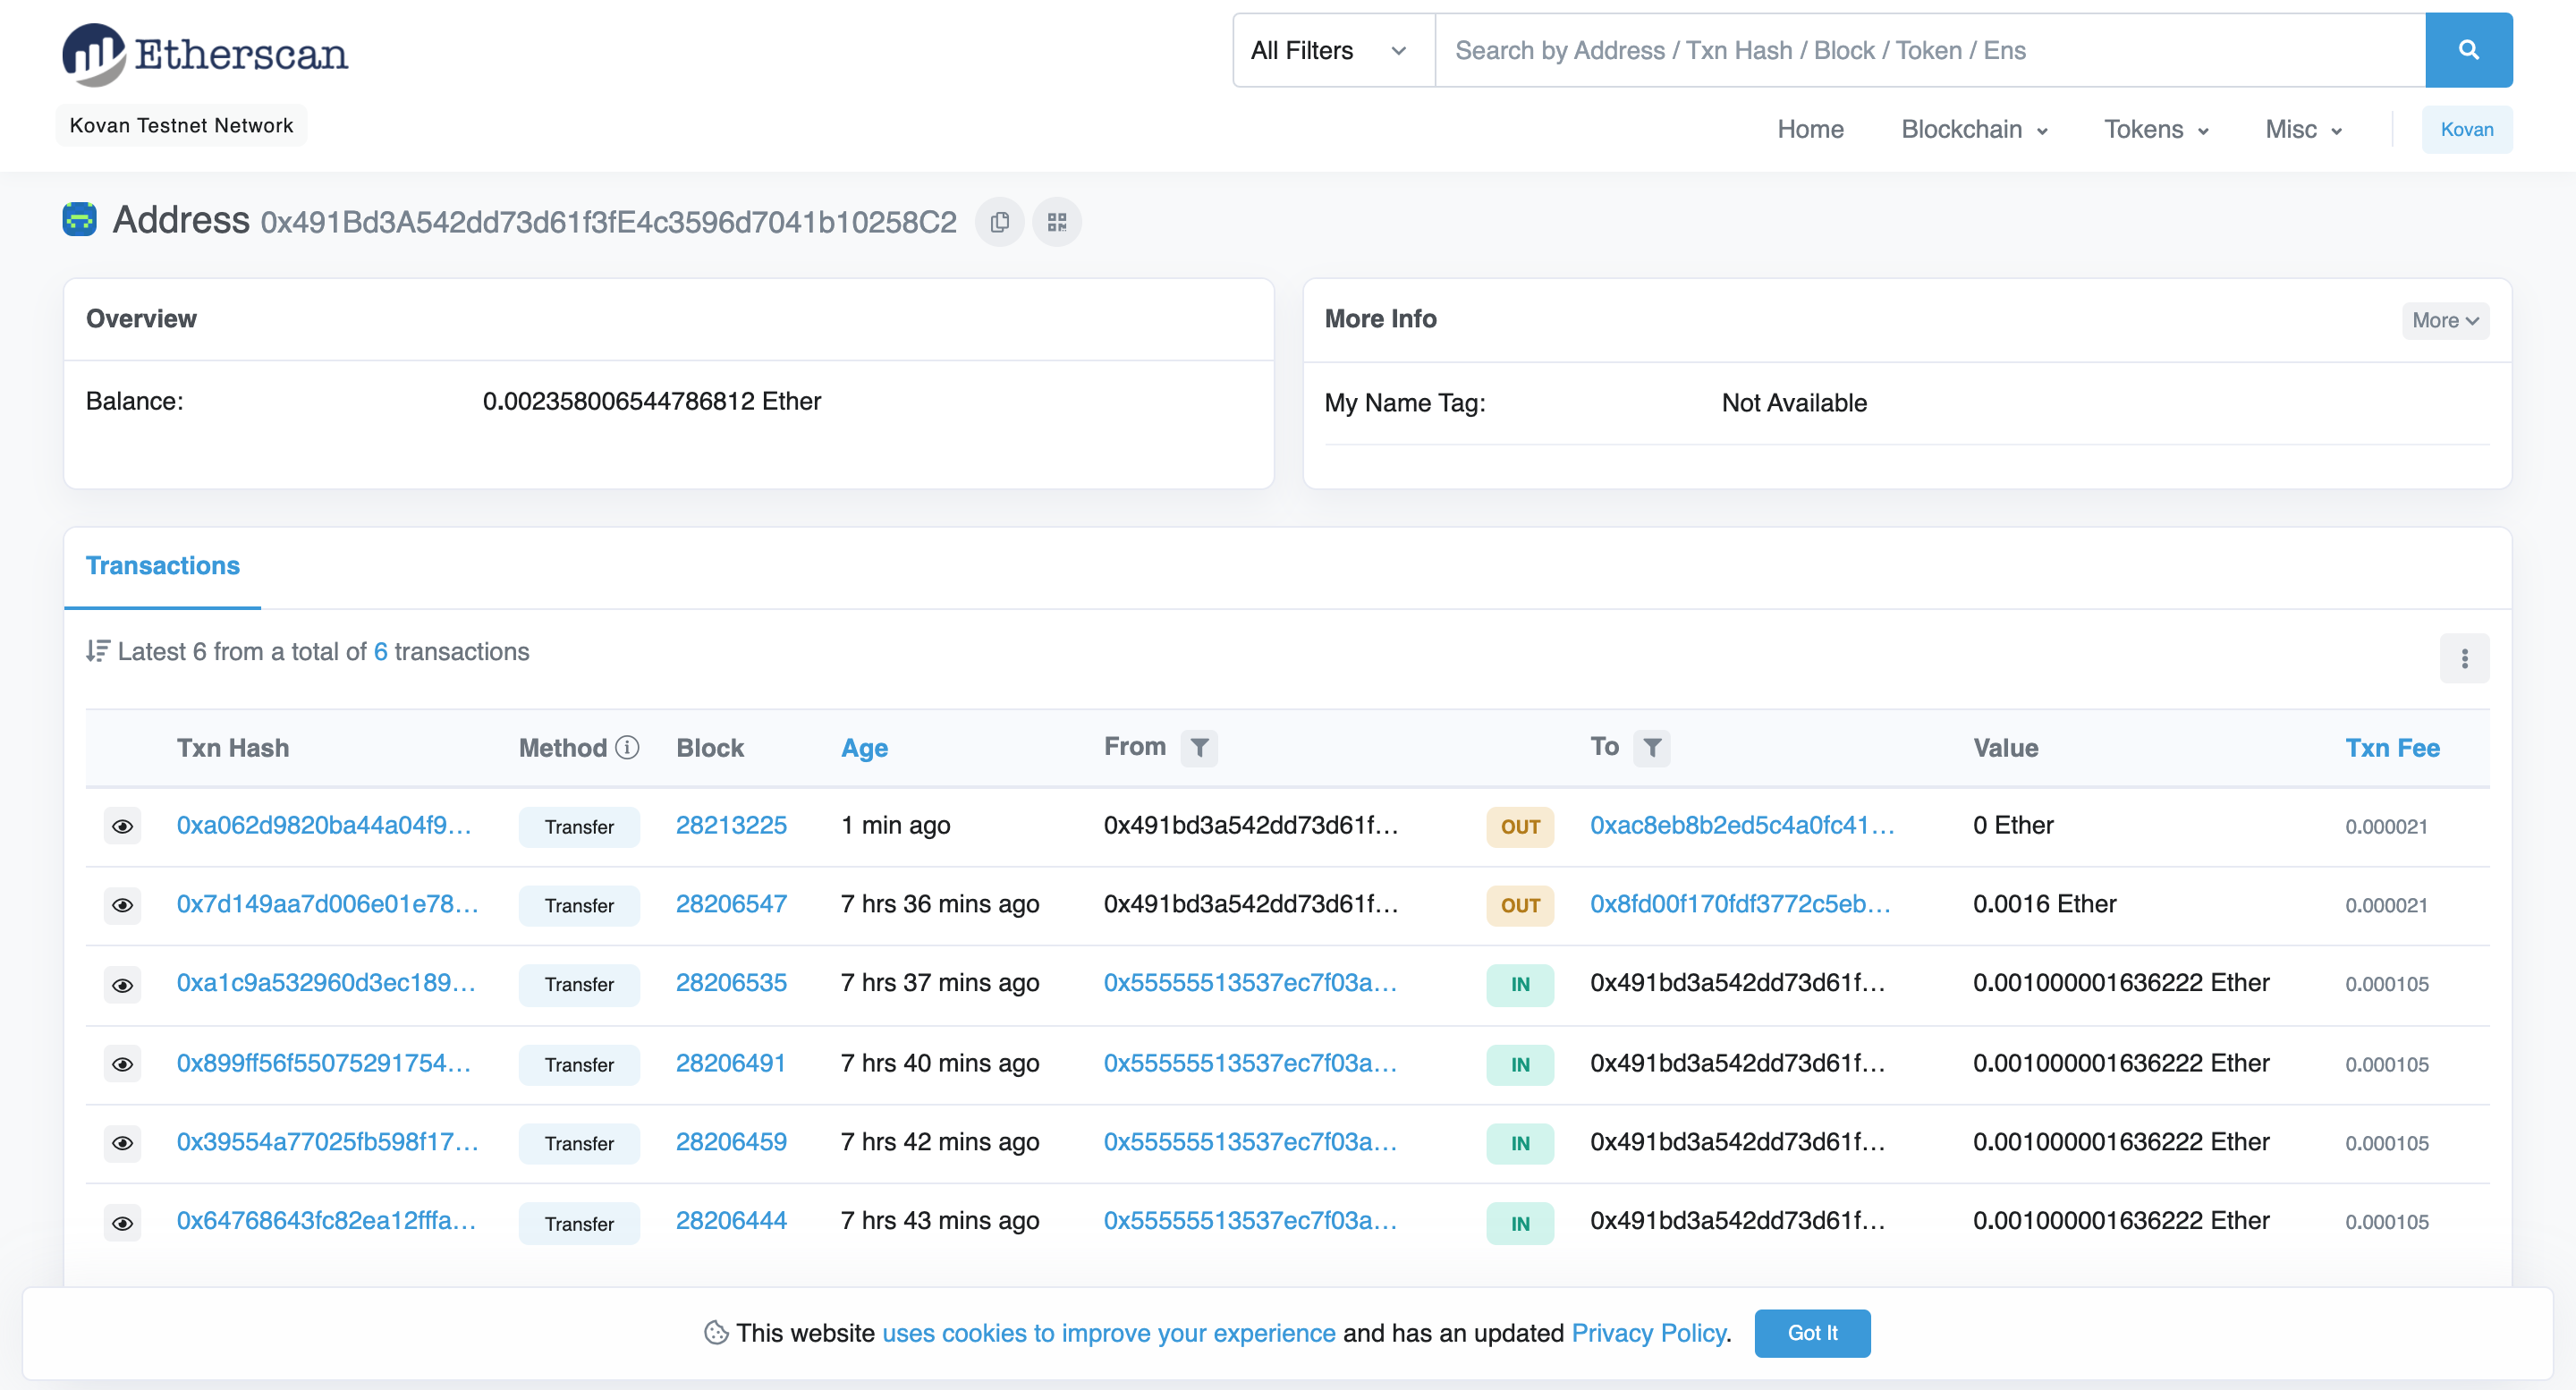Click the sort icon beside Latest 6
Image resolution: width=2576 pixels, height=1390 pixels.
97,651
